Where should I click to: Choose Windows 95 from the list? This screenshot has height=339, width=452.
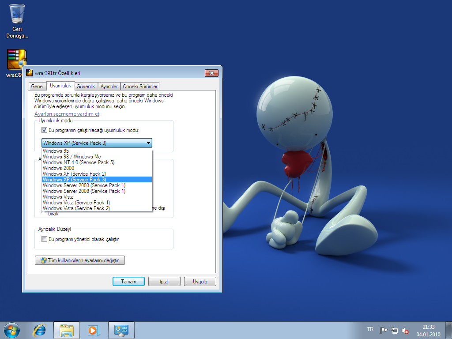click(x=97, y=151)
